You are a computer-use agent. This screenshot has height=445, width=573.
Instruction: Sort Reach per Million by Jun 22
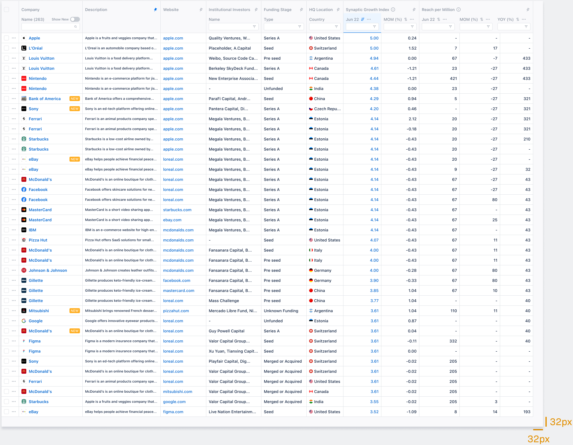pyautogui.click(x=439, y=19)
